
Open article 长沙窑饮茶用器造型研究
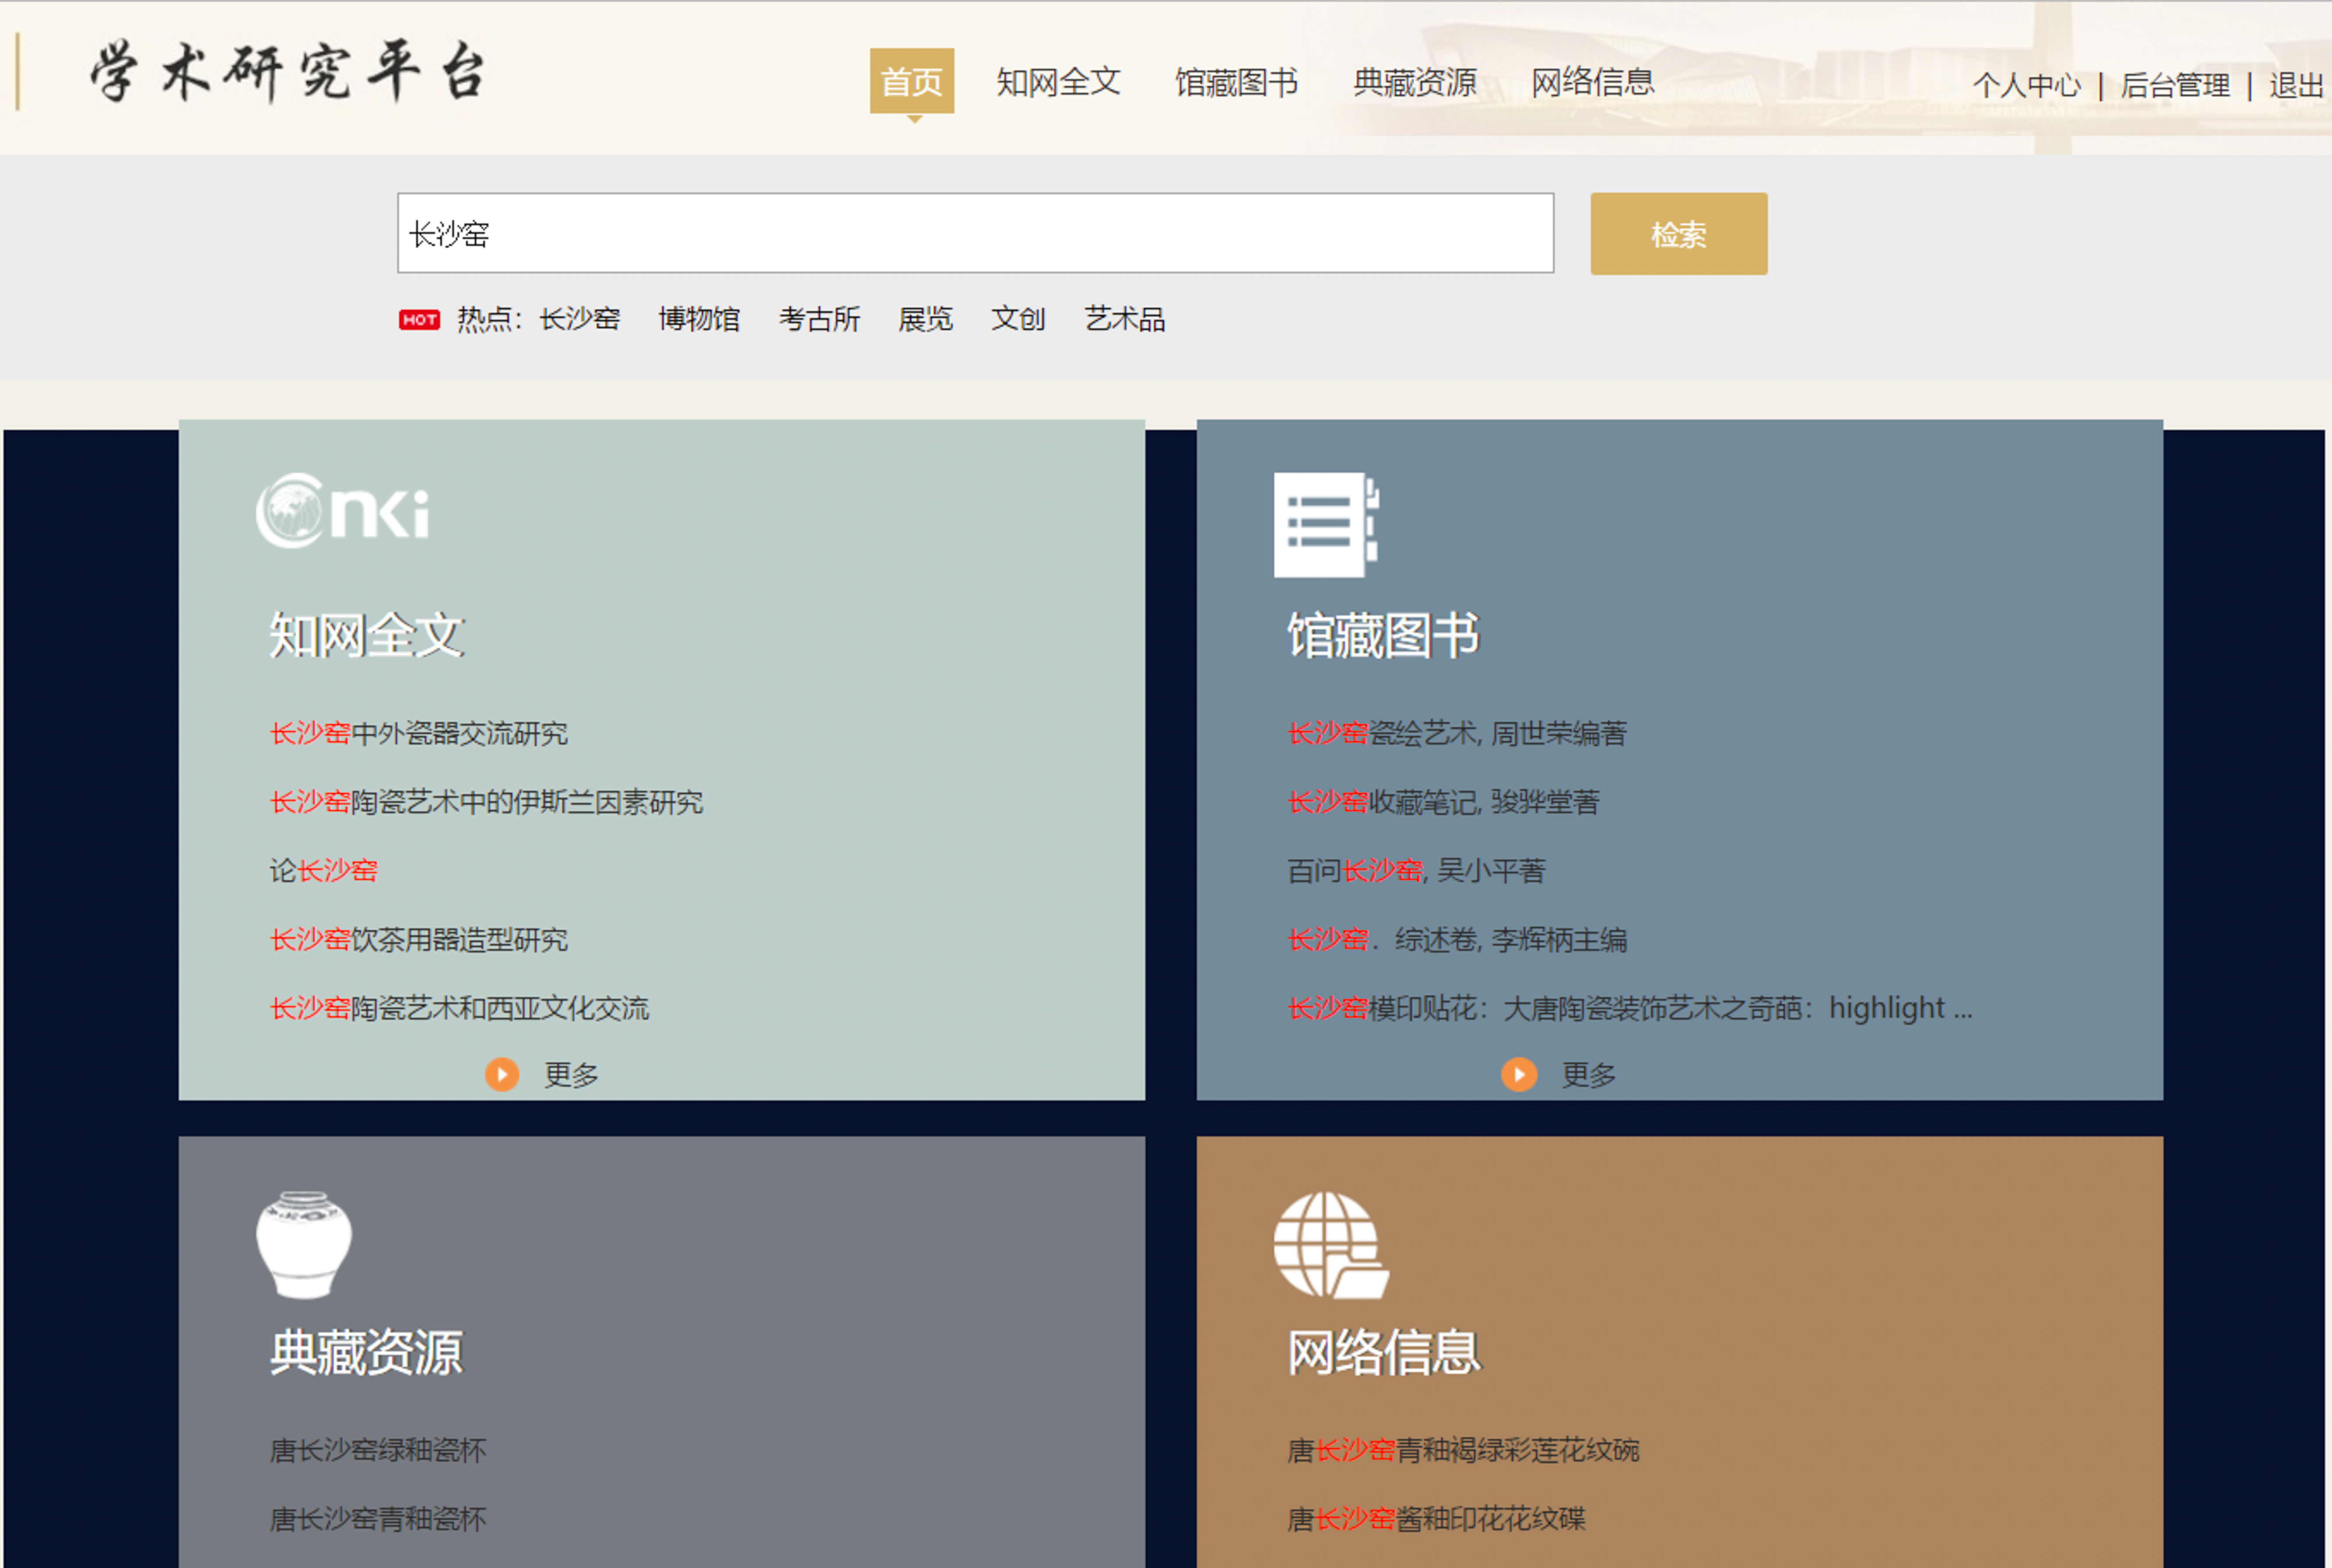(x=419, y=940)
